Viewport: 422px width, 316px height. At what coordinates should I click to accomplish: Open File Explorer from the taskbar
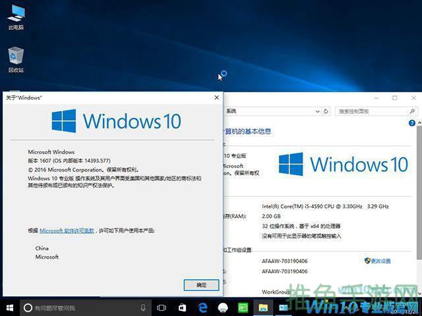click(x=262, y=307)
